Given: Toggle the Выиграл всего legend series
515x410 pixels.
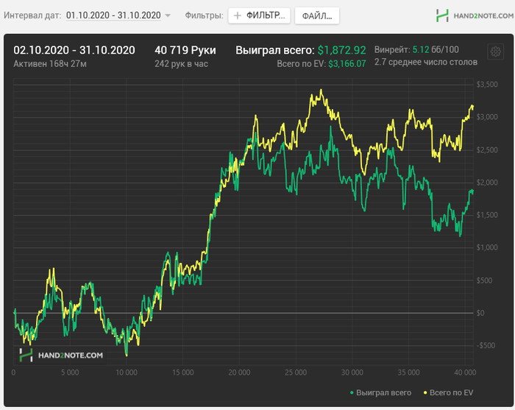Looking at the screenshot, I should [380, 392].
